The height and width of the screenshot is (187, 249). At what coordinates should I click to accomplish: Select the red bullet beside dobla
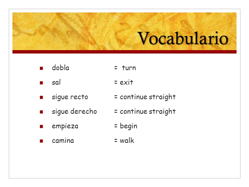tap(41, 68)
